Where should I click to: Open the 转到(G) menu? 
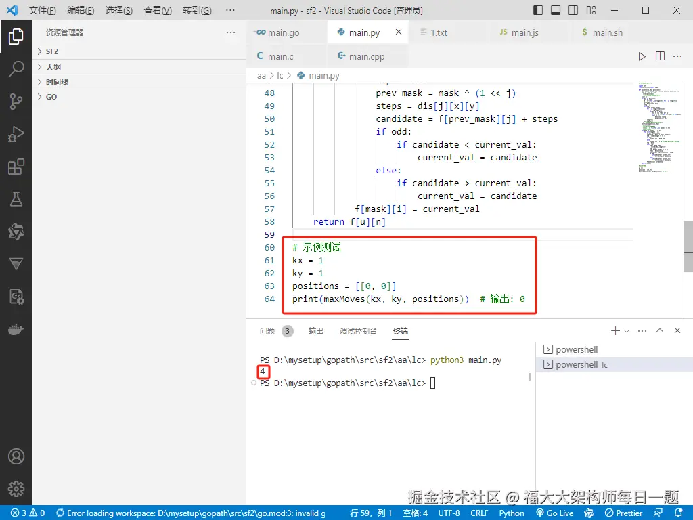[197, 10]
